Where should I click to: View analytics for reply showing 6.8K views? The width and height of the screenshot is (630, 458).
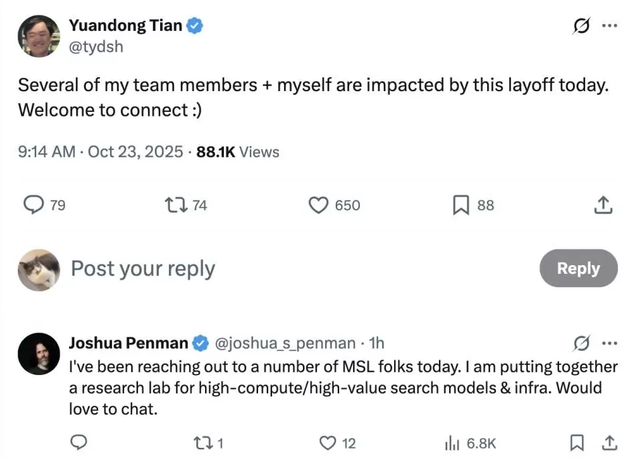coord(453,443)
